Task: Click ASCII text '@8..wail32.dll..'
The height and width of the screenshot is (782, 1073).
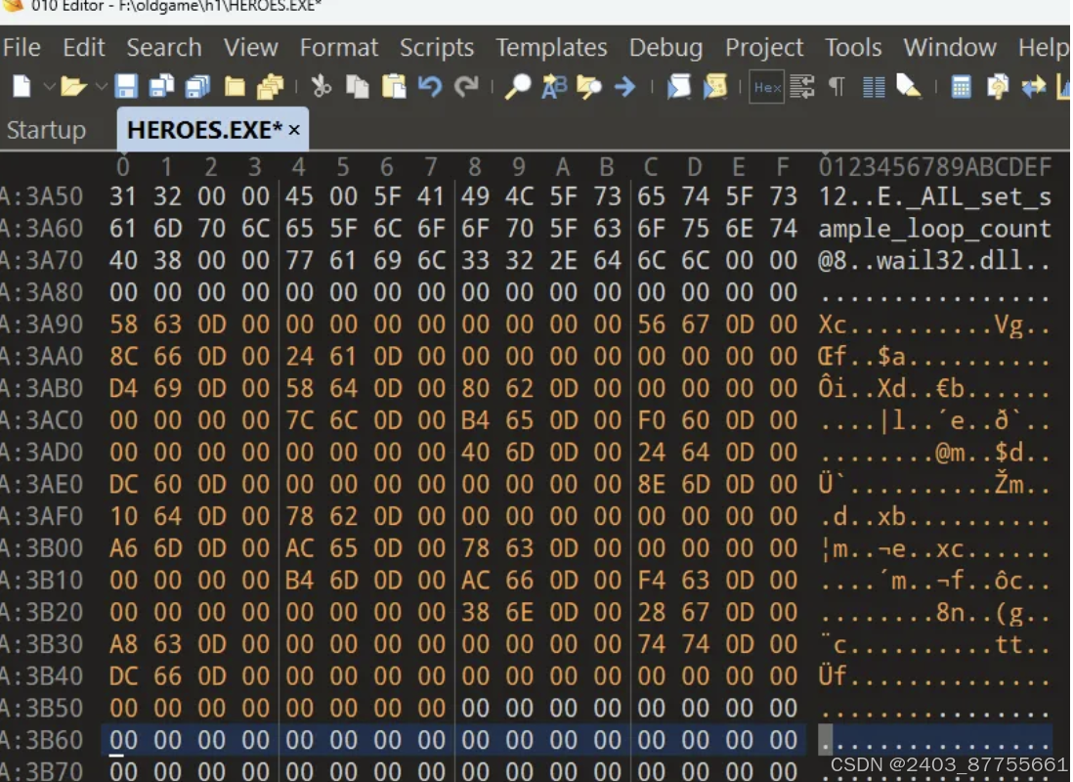Action: pos(935,260)
